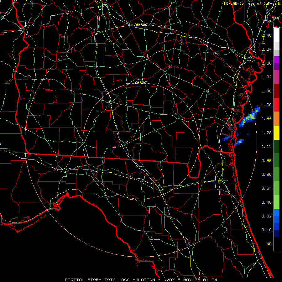Click the 5 MAY 25 01:34 timestamp
This screenshot has width=282, height=282.
click(x=197, y=280)
